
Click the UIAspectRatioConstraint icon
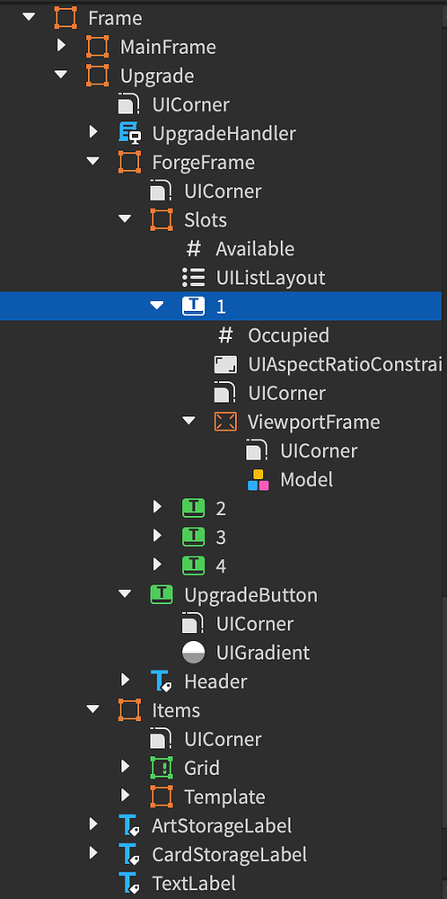[x=225, y=364]
